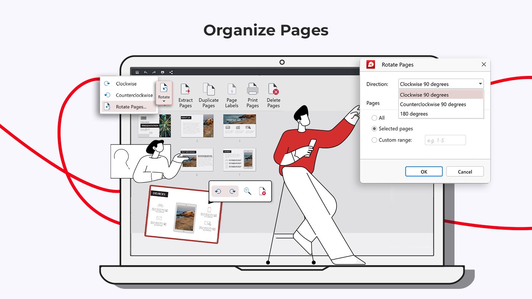Select the All pages radio button
Image resolution: width=532 pixels, height=299 pixels.
pyautogui.click(x=374, y=118)
